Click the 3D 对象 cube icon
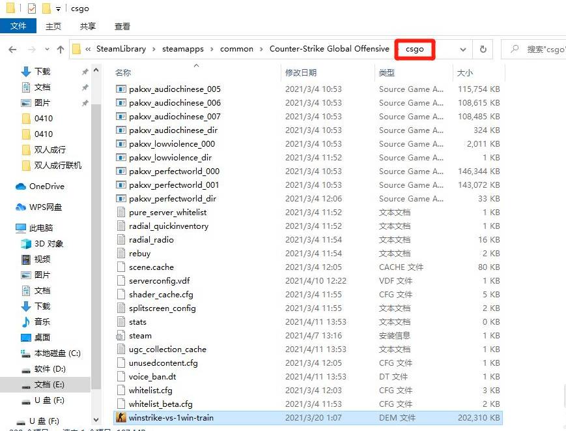The height and width of the screenshot is (431, 566). pyautogui.click(x=26, y=244)
